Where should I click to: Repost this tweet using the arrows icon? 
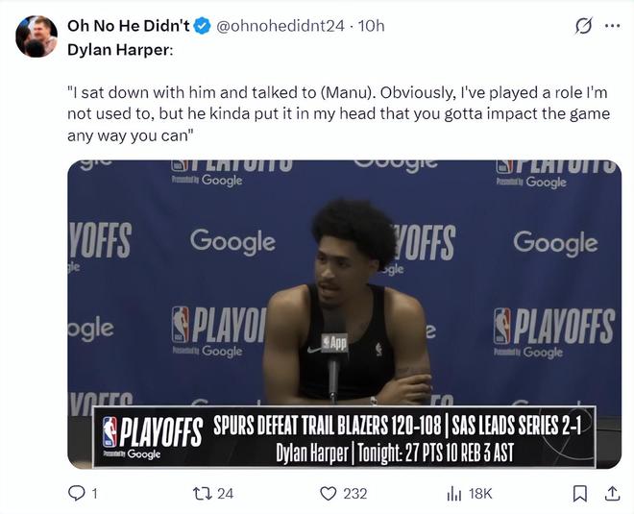click(202, 493)
